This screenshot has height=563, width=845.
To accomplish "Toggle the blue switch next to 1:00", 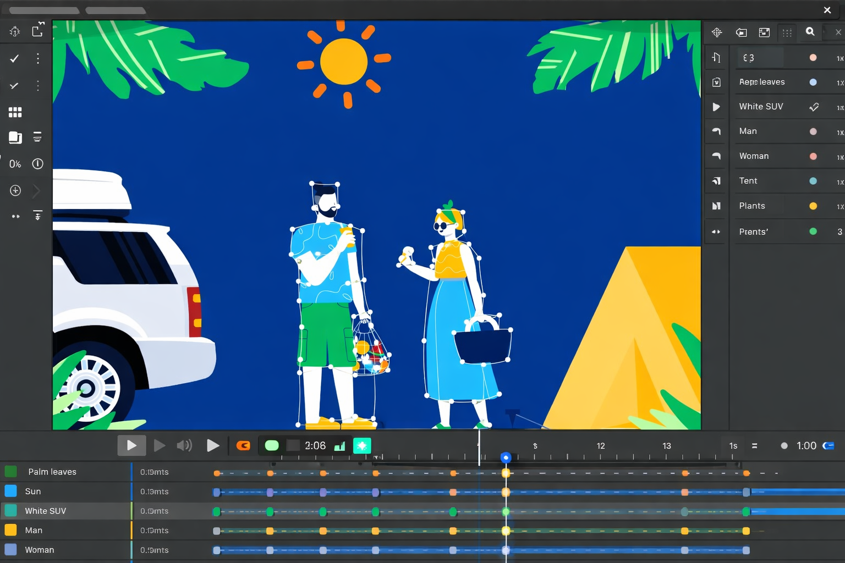I will [828, 445].
